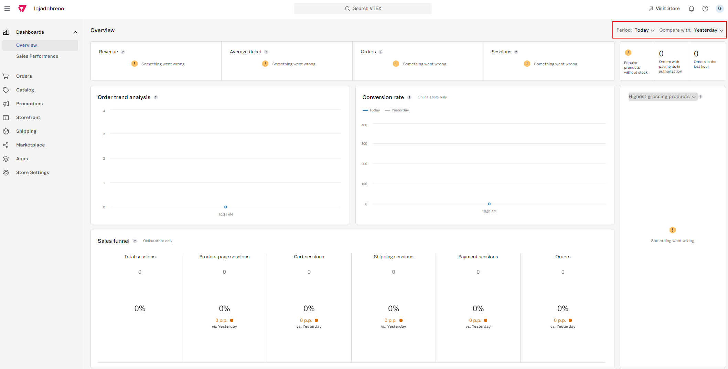This screenshot has width=728, height=369.
Task: Open the Compare with Yesterday dropdown
Action: [708, 30]
